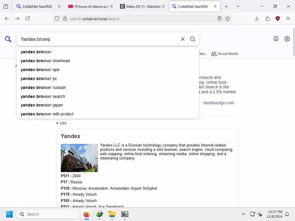Choose suggestion 'yandex browser search'

108,96
